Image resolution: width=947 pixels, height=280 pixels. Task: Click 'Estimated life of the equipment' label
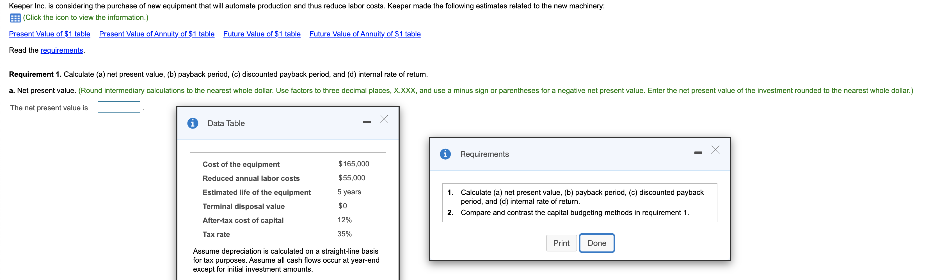click(x=257, y=192)
